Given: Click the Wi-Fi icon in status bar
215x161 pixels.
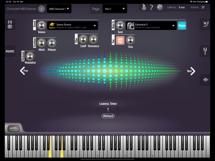Looking at the screenshot, I should point(191,2).
